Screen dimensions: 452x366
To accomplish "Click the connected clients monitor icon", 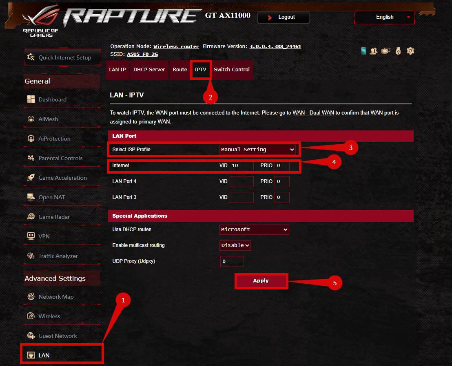I will [x=386, y=51].
